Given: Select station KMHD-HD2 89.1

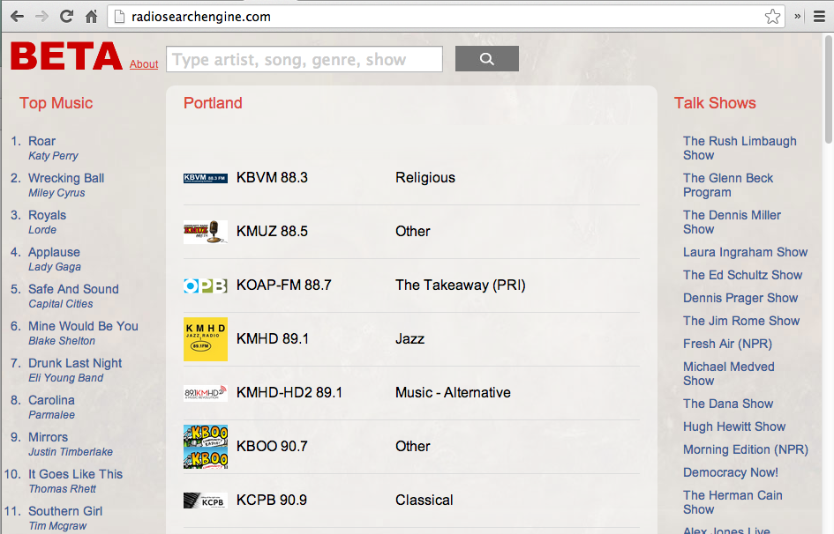Looking at the screenshot, I should point(289,392).
